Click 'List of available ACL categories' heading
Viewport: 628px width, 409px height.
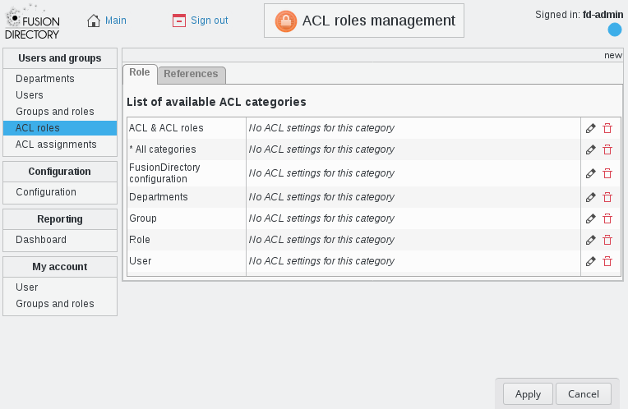(216, 102)
